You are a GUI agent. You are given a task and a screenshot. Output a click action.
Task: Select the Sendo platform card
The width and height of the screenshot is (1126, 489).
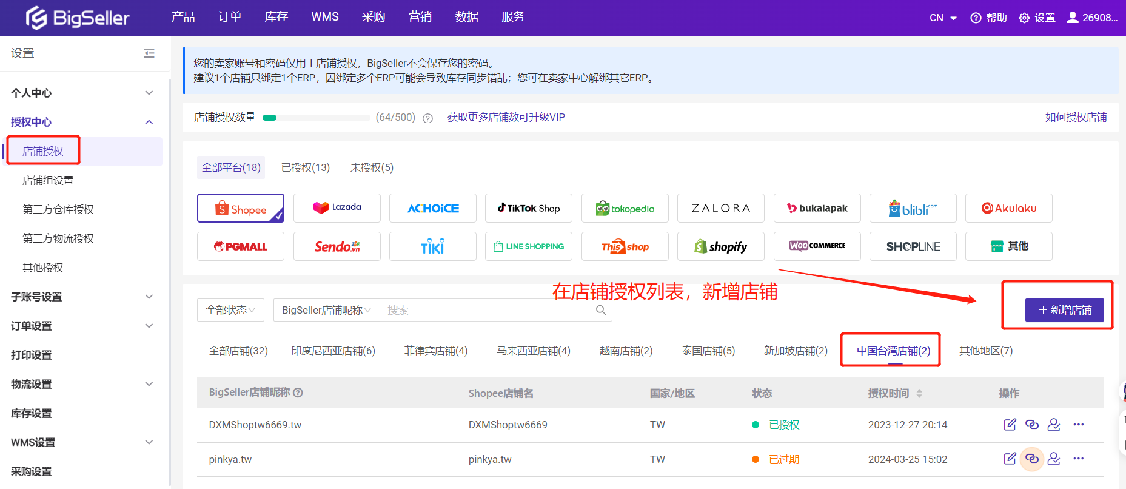[337, 246]
